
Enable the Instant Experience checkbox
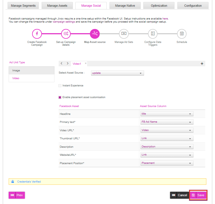point(60,86)
